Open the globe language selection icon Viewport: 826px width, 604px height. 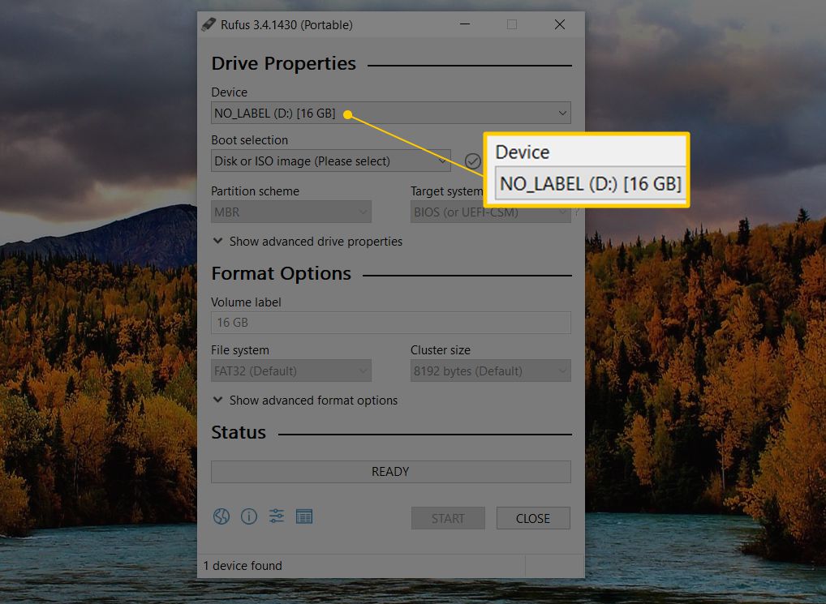[222, 516]
